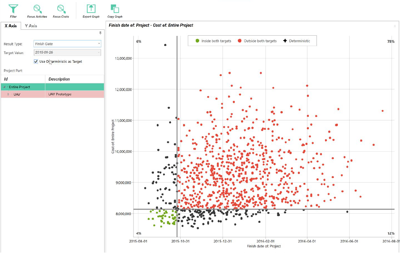Image resolution: width=400 pixels, height=255 pixels.
Task: Toggle 'Inside both targets' legend entry
Action: [213, 41]
